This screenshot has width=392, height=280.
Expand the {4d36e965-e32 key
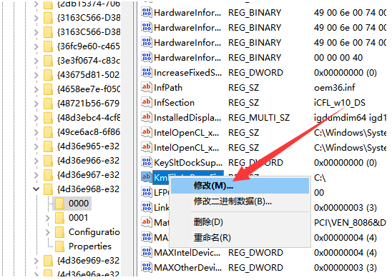tap(36, 146)
